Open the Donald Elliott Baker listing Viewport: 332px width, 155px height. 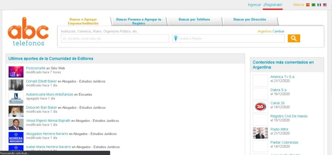pyautogui.click(x=41, y=81)
